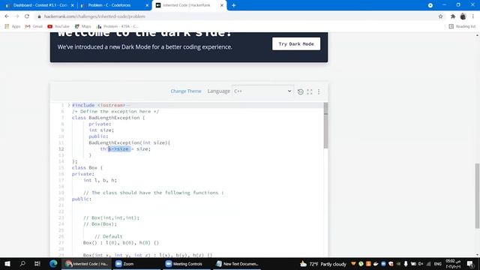Open the Language C++ dropdown
This screenshot has width=480, height=270.
[x=262, y=91]
